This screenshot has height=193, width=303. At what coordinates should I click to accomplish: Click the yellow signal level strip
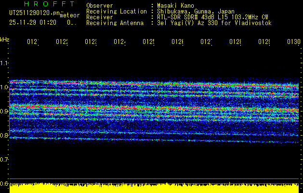154,188
